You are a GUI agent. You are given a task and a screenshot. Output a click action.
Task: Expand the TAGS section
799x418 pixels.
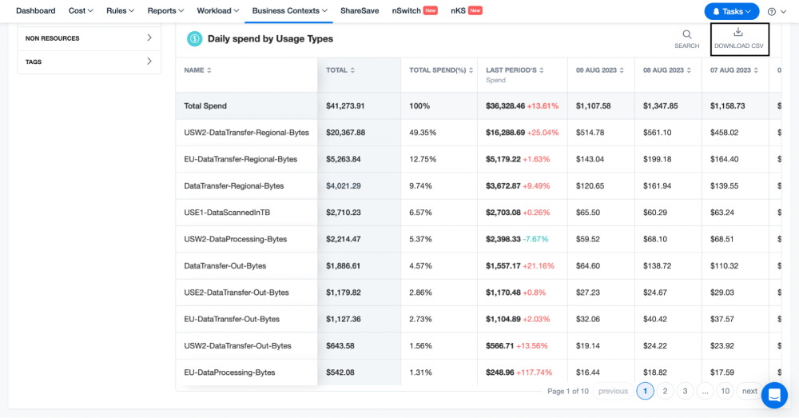tap(89, 62)
